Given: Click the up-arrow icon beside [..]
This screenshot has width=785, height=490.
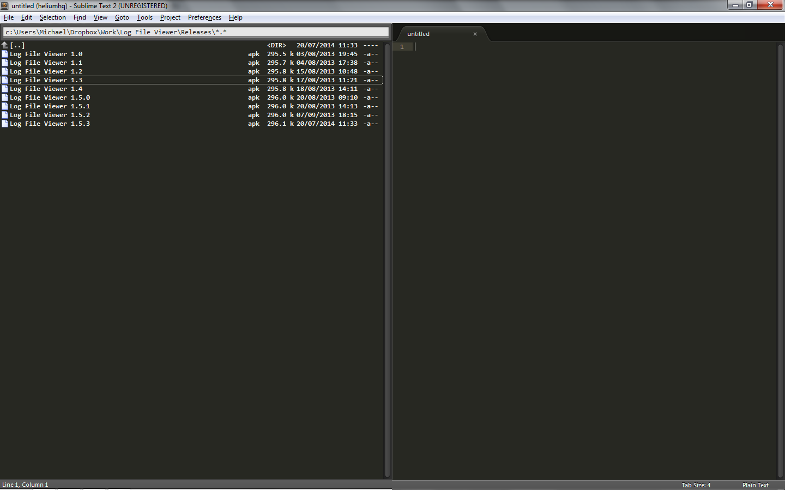Looking at the screenshot, I should (x=5, y=45).
